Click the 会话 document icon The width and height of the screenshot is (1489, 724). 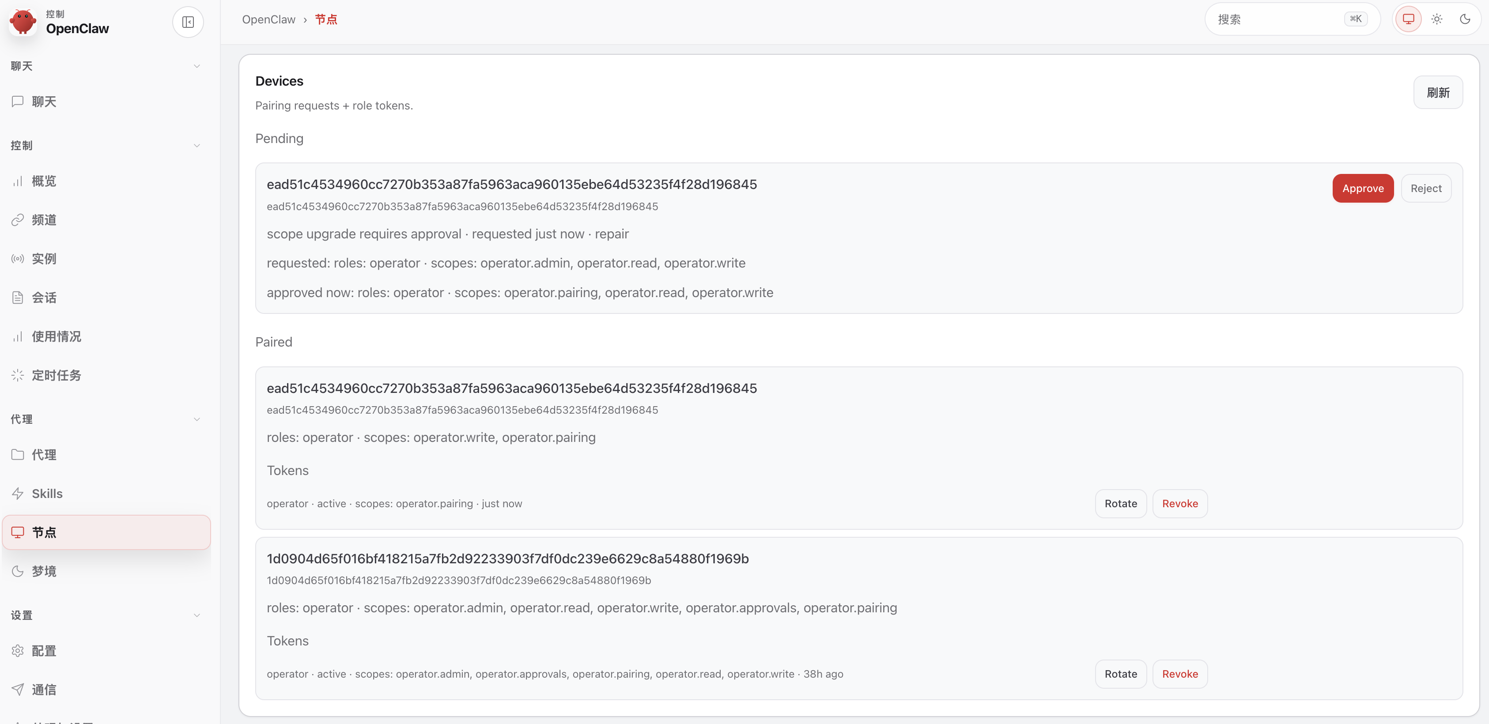click(x=18, y=298)
